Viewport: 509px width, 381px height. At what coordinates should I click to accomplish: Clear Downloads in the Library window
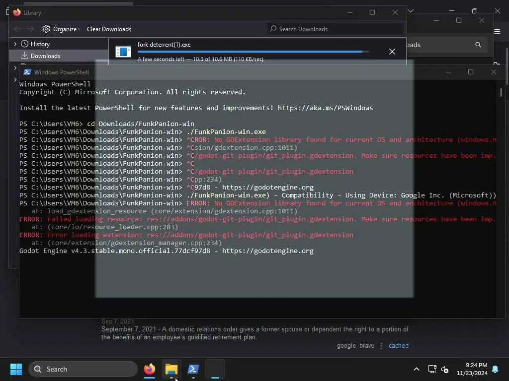109,29
